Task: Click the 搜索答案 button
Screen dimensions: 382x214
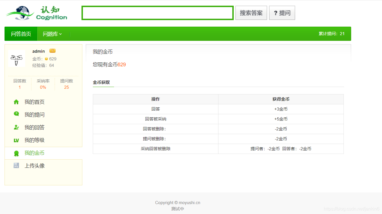Action: [x=251, y=12]
